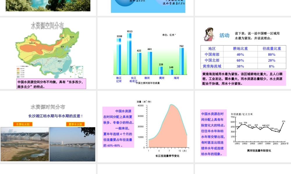Open the river runoff bar chart slide
Screen dimensions: 291x174
point(145,53)
